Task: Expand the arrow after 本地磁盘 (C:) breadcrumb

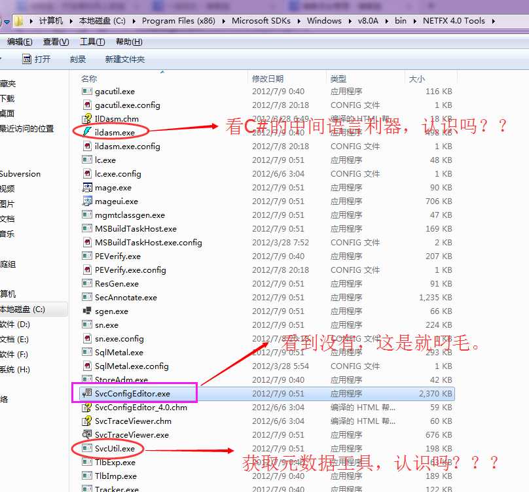Action: tap(134, 21)
